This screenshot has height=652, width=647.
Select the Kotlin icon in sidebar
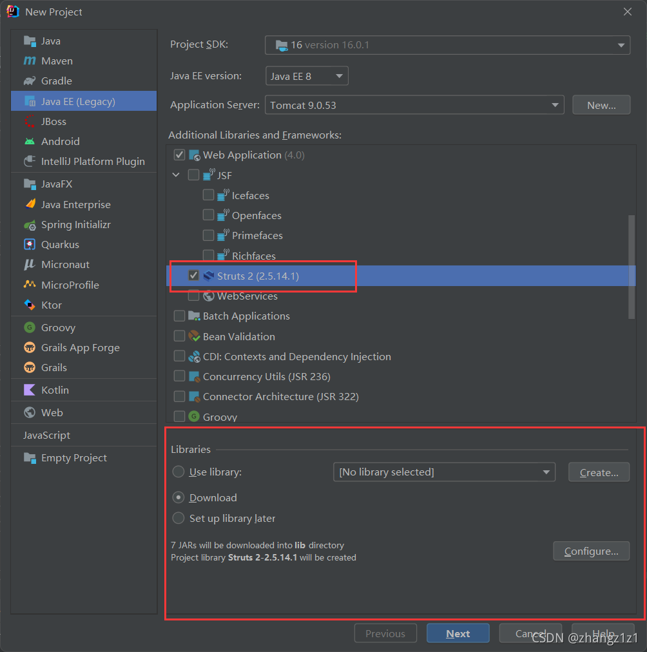30,390
